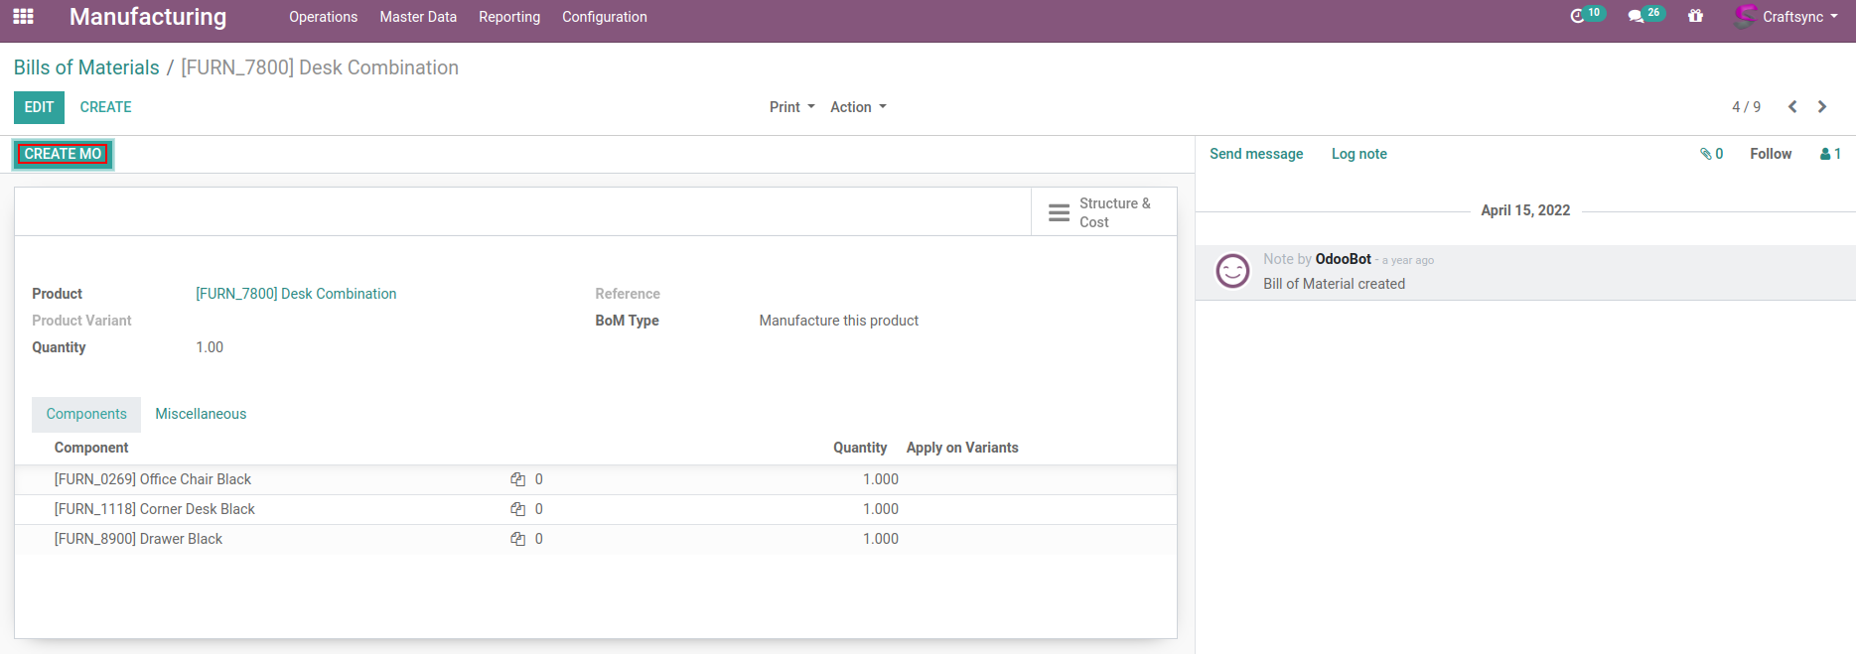This screenshot has height=654, width=1856.
Task: Open the conversations chat bubble icon
Action: click(x=1636, y=17)
